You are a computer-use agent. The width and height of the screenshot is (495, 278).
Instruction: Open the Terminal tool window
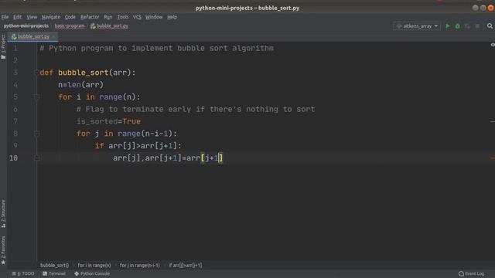pyautogui.click(x=54, y=273)
